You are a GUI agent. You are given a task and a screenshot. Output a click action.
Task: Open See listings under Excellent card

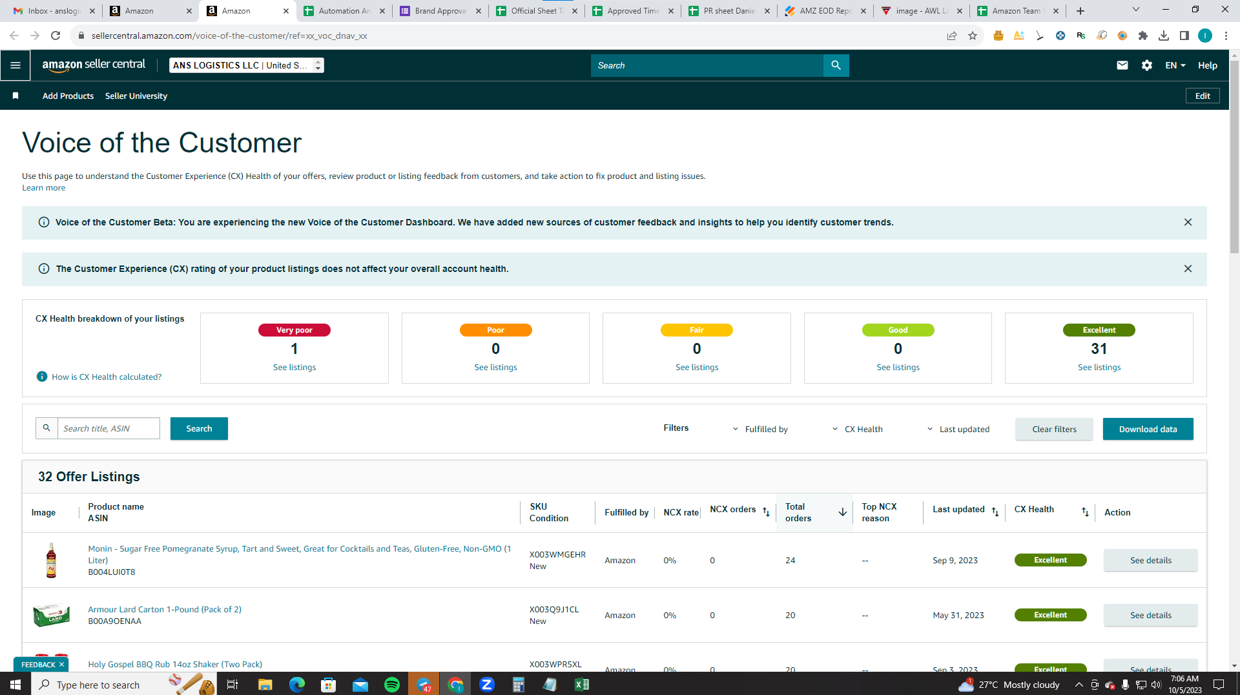(1099, 367)
